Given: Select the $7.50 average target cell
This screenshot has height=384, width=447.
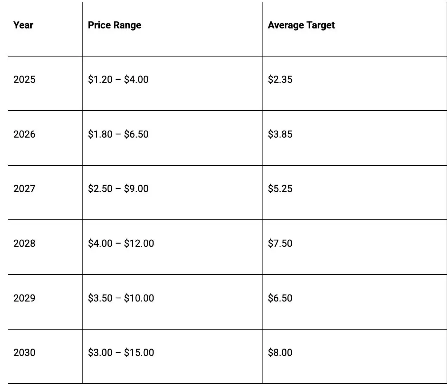Looking at the screenshot, I should point(280,243).
